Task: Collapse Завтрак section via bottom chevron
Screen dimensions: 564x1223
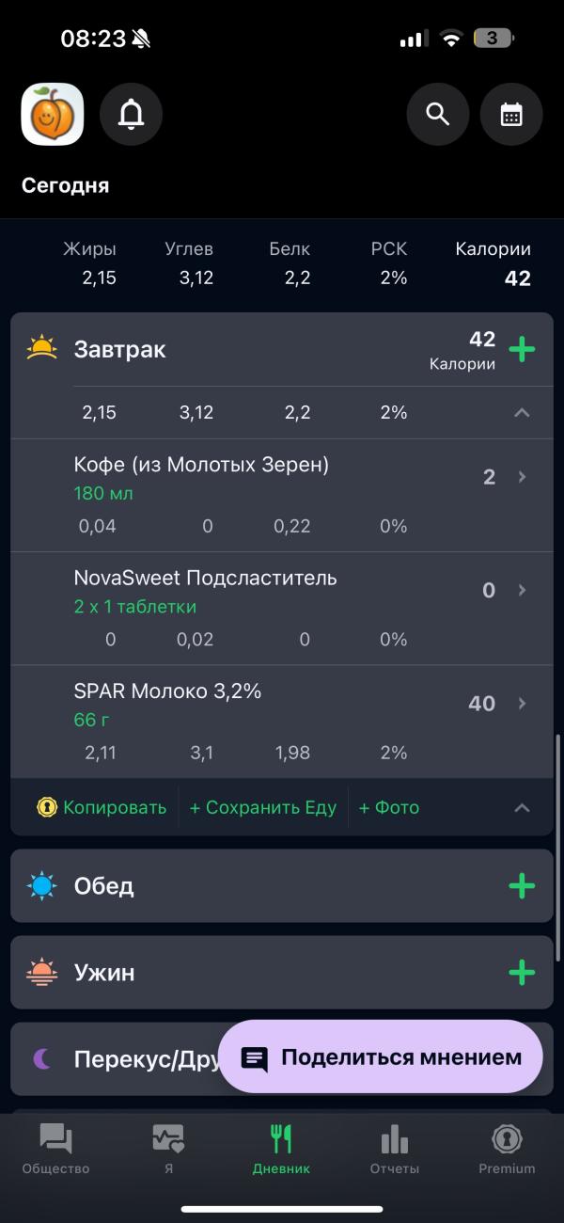Action: [523, 807]
